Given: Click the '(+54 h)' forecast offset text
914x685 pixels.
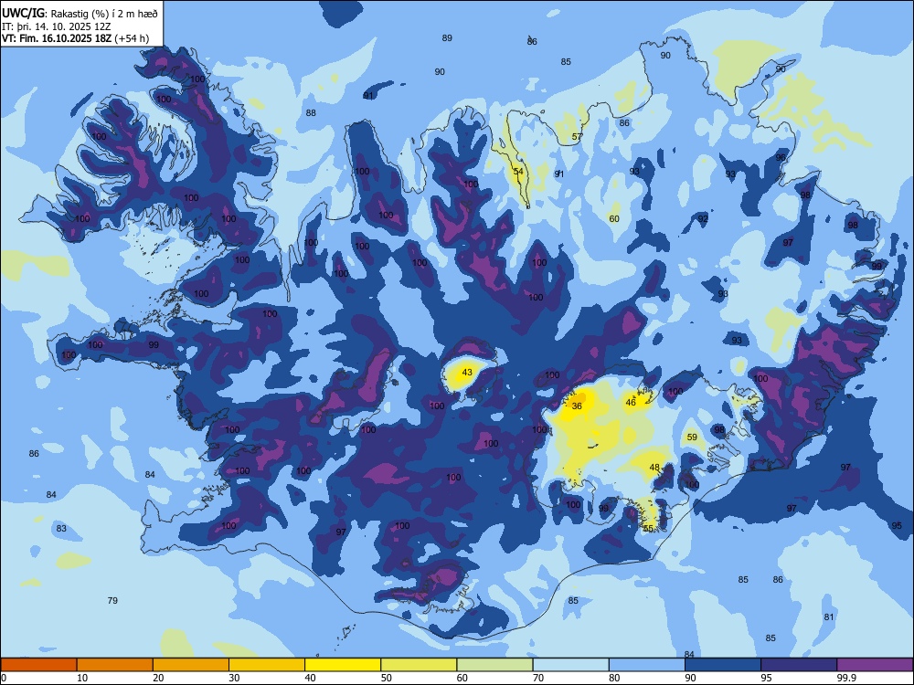Looking at the screenshot, I should (132, 38).
